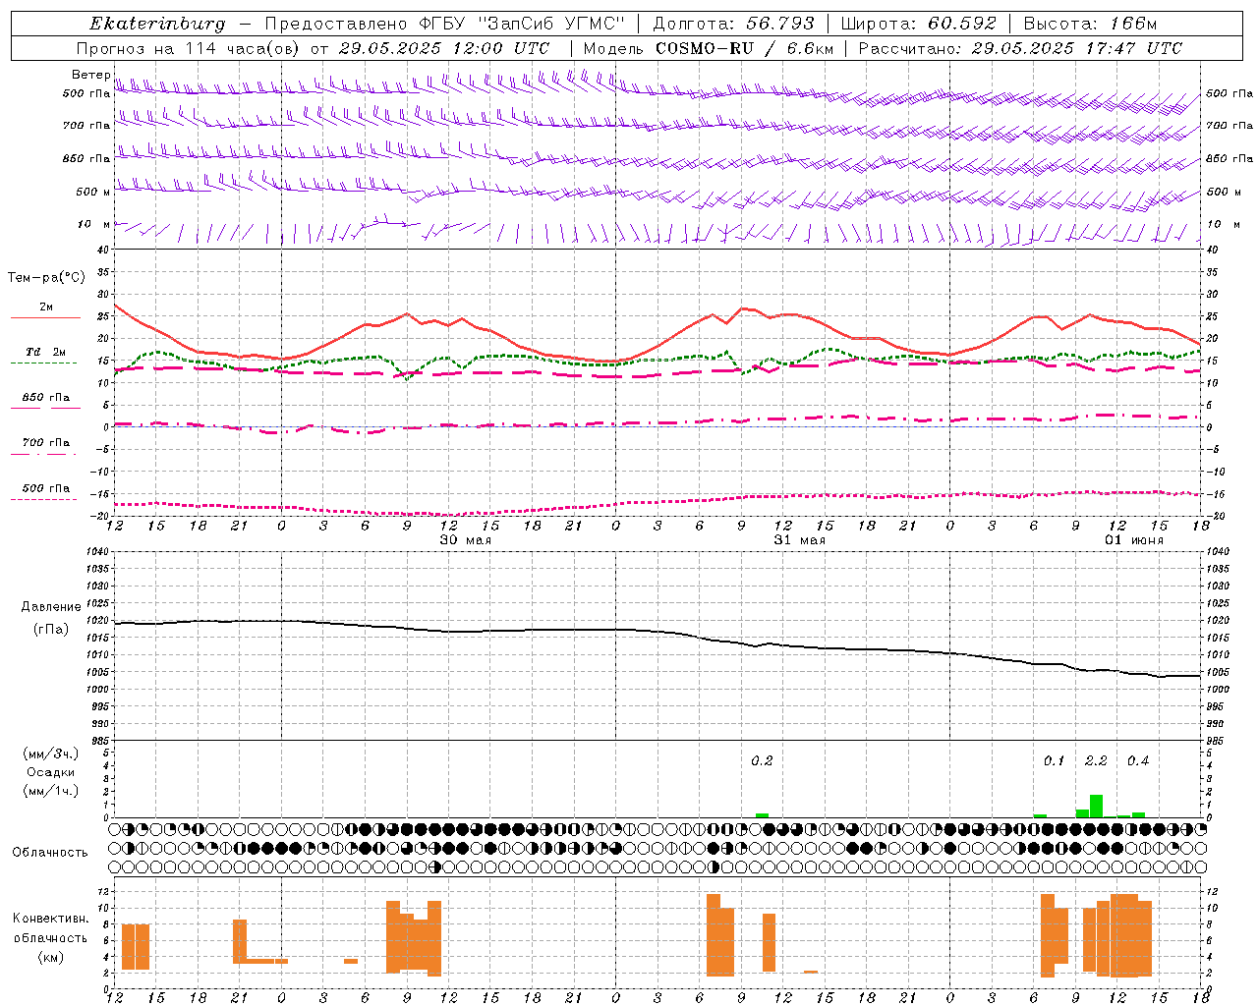1258x1006 pixels.
Task: Click the (гПа) pressure unit label
Action: [51, 630]
